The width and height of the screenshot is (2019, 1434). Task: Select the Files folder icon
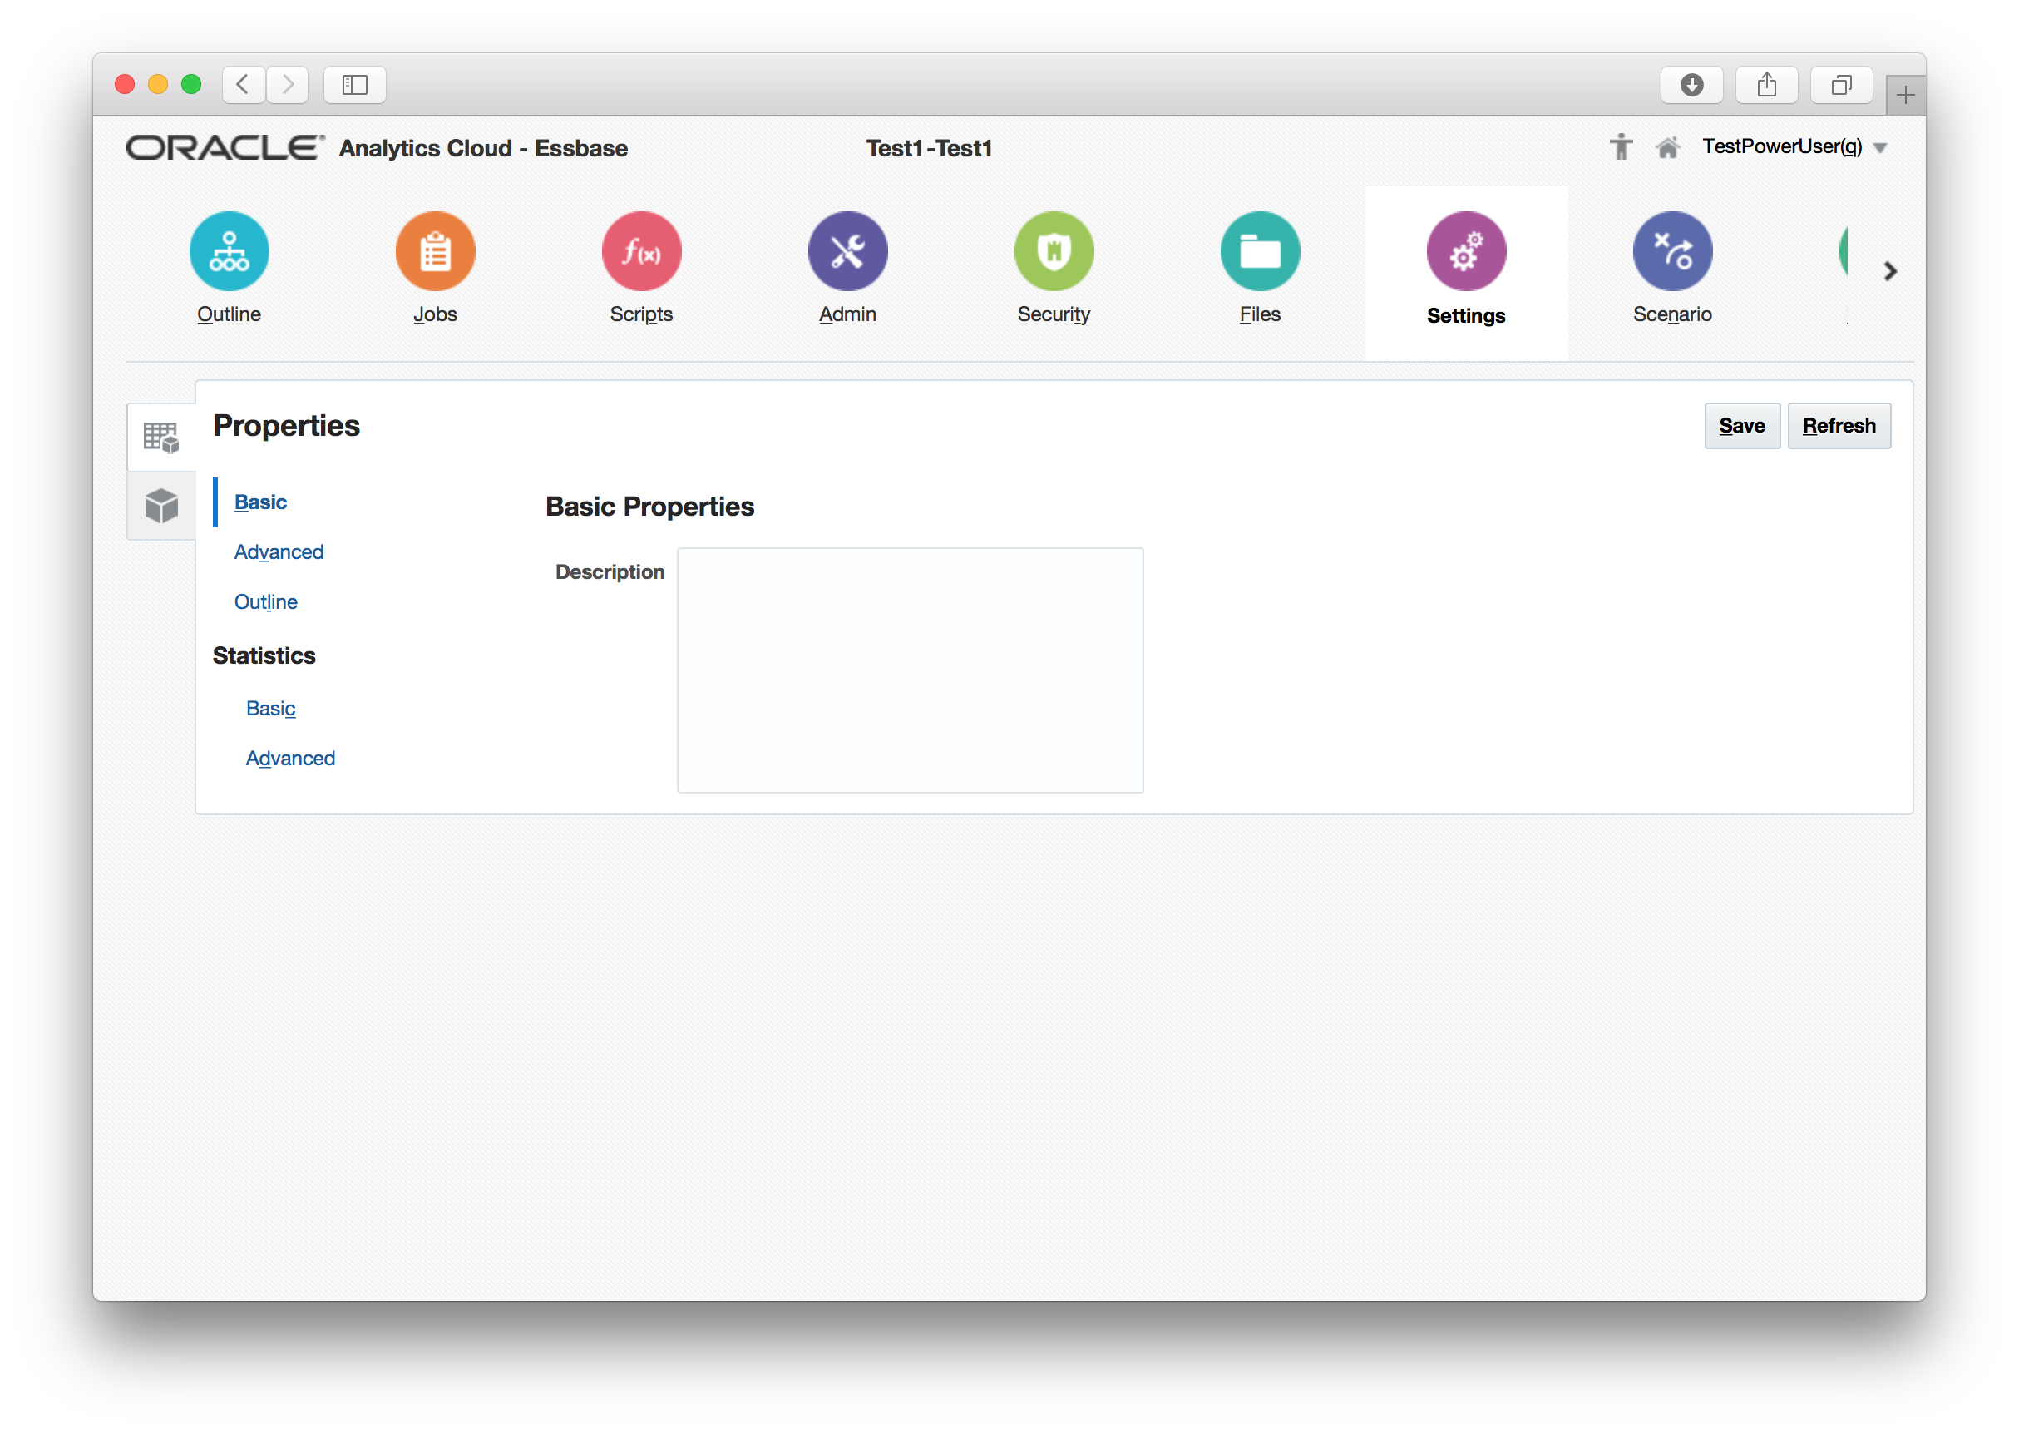[1259, 252]
